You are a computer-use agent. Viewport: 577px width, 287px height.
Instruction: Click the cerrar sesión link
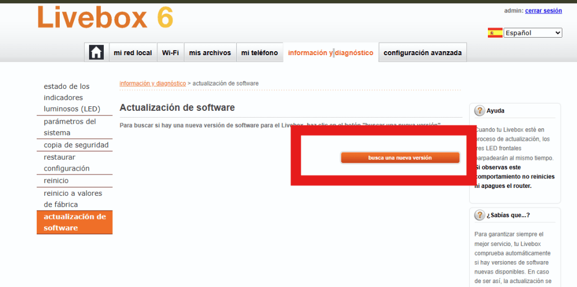point(543,11)
